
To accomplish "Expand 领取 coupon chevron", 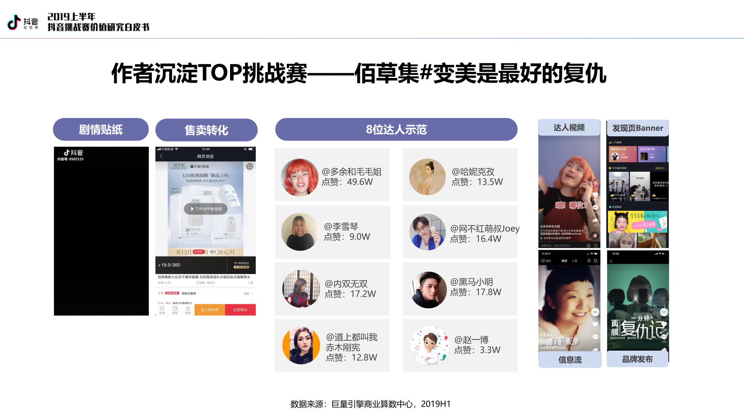I will [x=252, y=294].
